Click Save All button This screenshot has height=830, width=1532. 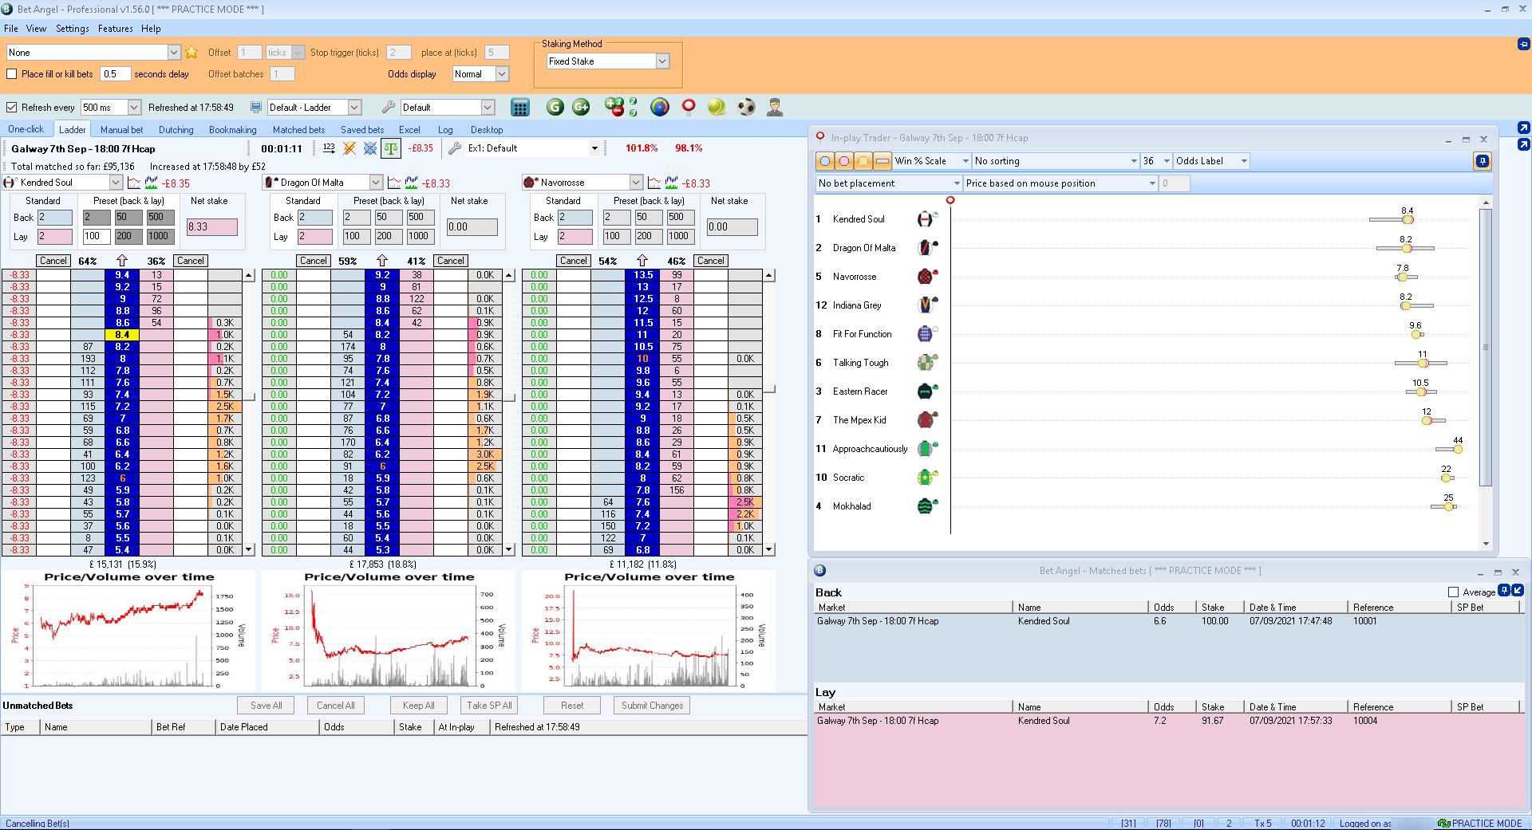tap(267, 706)
